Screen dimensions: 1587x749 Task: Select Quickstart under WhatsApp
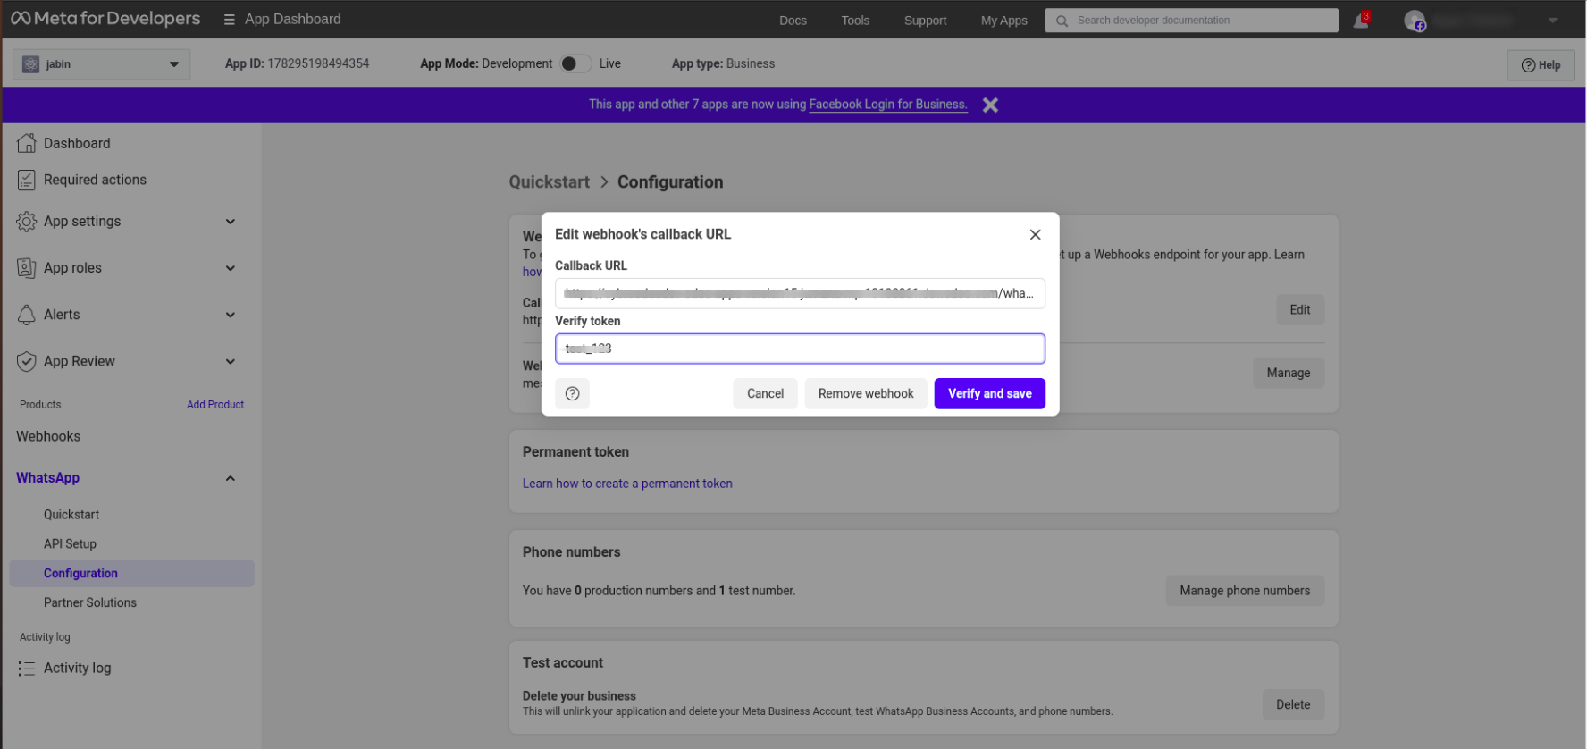click(x=71, y=515)
